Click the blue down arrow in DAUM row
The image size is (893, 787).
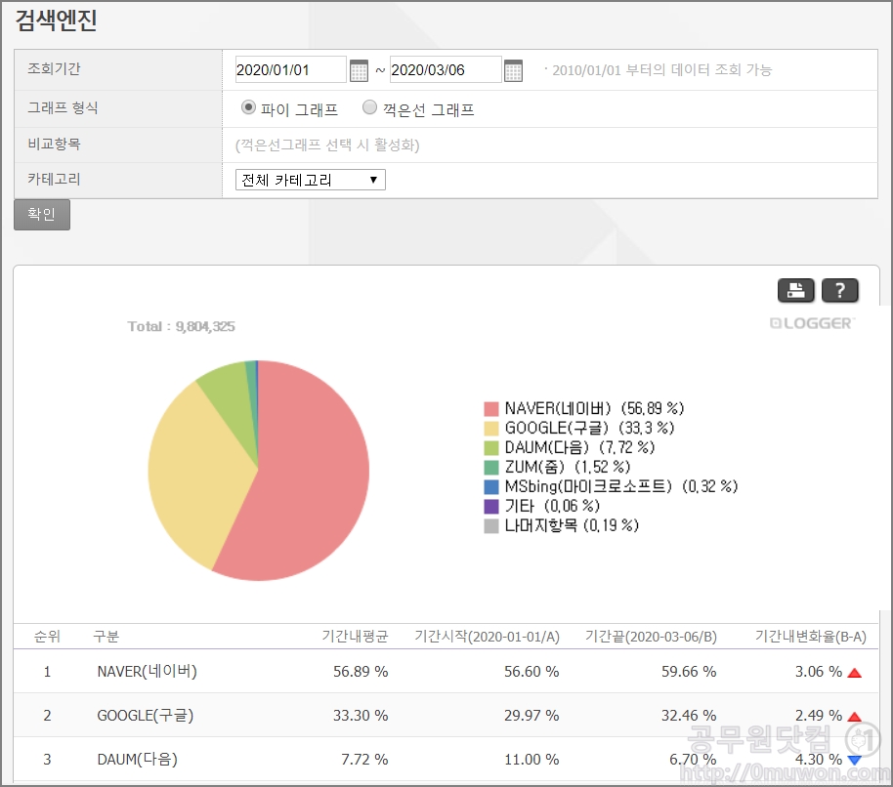coord(854,760)
